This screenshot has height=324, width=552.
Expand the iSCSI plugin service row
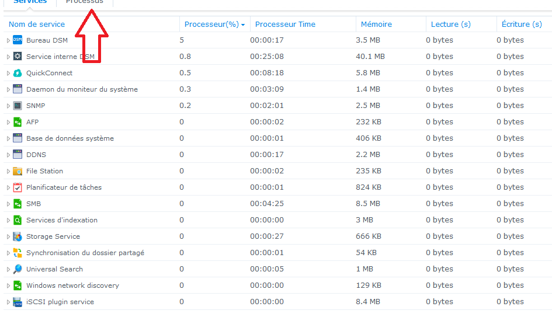point(8,302)
